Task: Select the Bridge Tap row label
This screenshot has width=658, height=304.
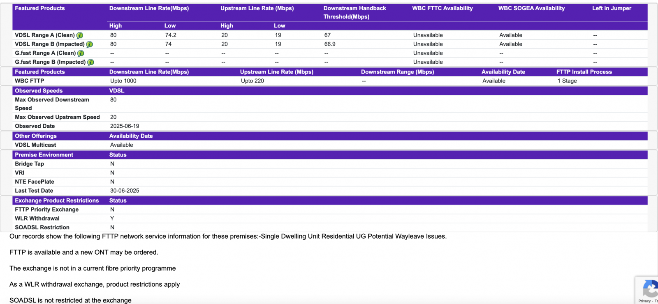Action: click(29, 164)
